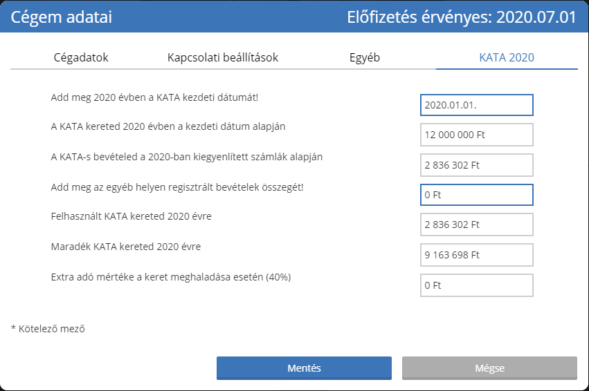Viewport: 589px width, 391px height.
Task: Select the Egyéb tab
Action: [364, 57]
